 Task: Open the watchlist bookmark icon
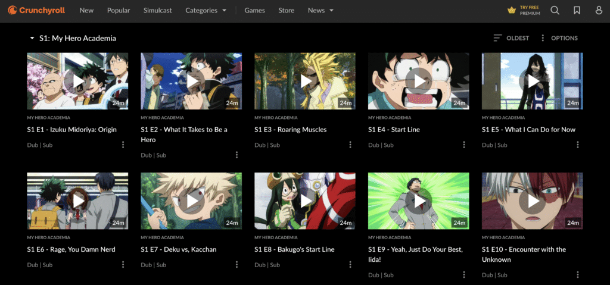click(577, 11)
